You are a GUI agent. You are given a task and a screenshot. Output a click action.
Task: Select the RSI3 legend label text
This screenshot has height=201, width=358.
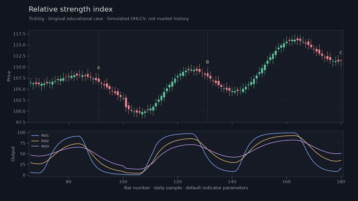(45, 146)
